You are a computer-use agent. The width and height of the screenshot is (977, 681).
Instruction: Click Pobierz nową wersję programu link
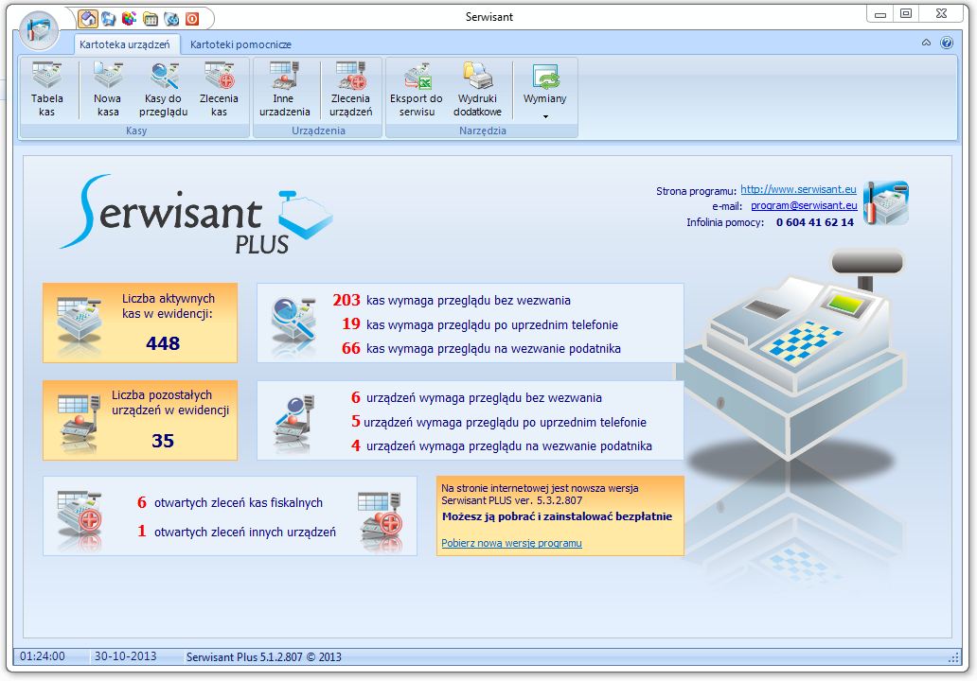tap(511, 543)
